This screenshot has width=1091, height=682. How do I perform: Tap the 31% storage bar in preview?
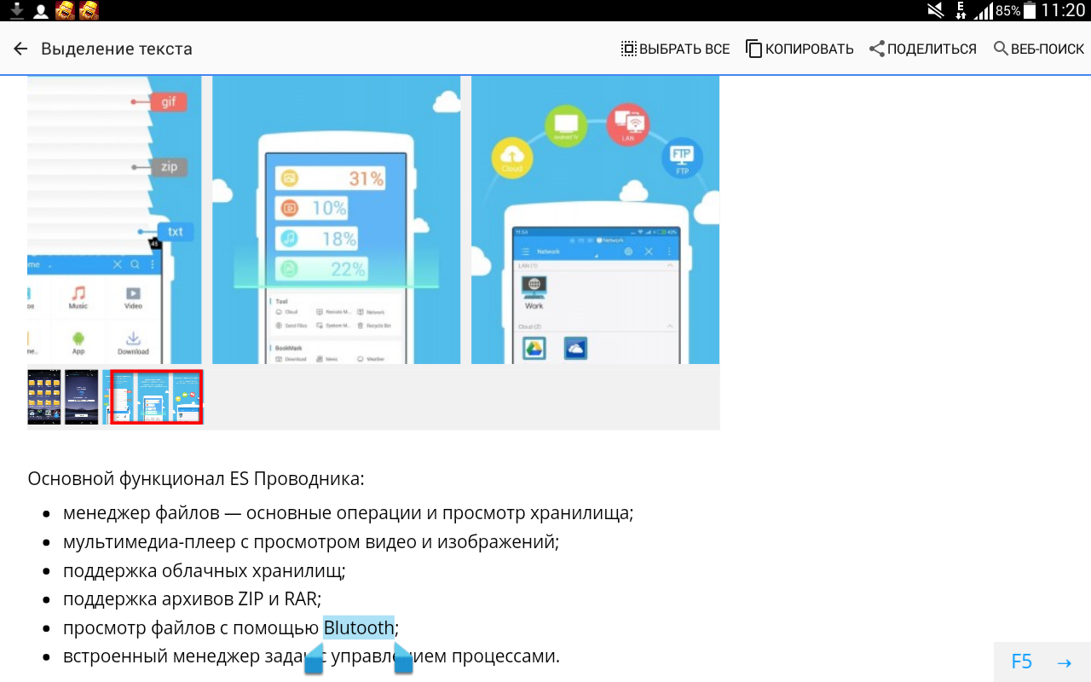[330, 179]
